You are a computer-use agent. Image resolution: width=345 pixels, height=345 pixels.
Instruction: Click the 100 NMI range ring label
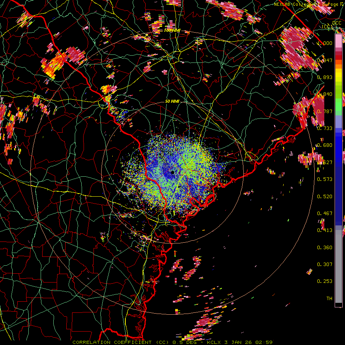coord(172,30)
